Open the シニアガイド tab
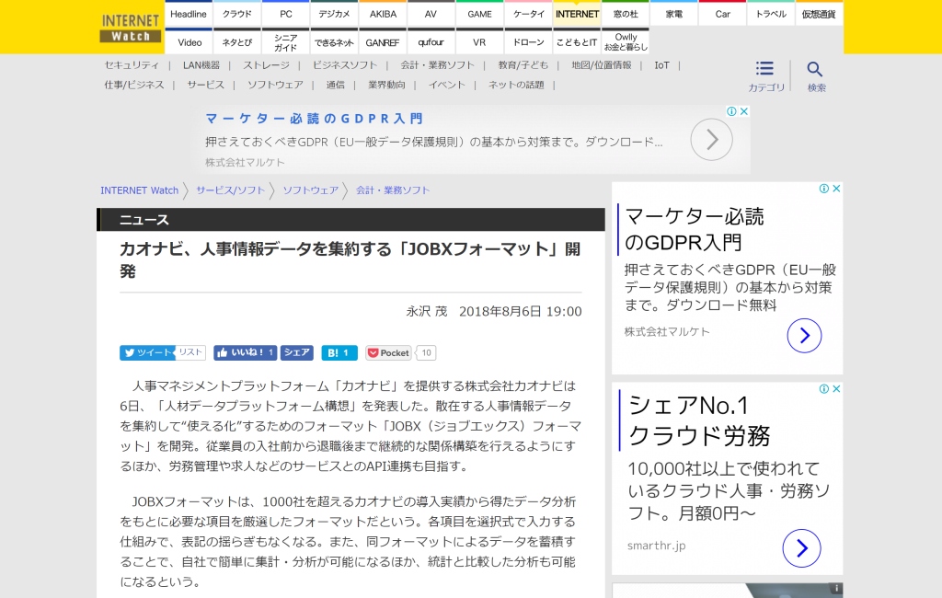This screenshot has height=598, width=942. point(286,42)
